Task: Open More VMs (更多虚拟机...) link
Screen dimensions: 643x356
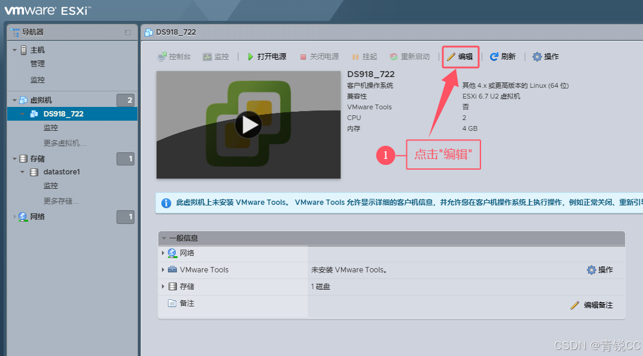Action: (x=65, y=143)
